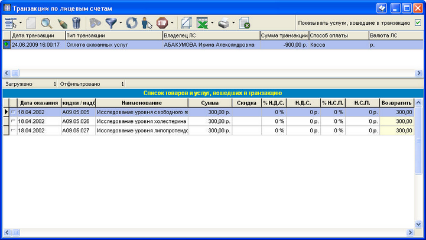This screenshot has height=240, width=426.
Task: Expand the dropdown arrow next to Excel icon
Action: [x=212, y=23]
